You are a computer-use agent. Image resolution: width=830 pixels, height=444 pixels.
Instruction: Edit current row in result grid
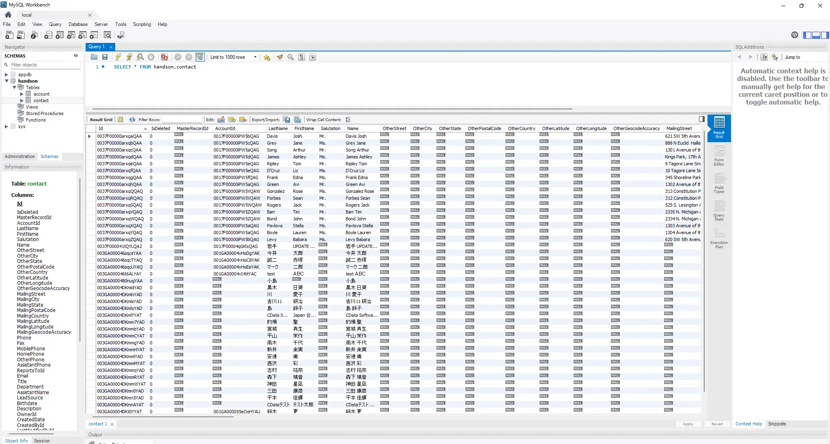pyautogui.click(x=221, y=120)
